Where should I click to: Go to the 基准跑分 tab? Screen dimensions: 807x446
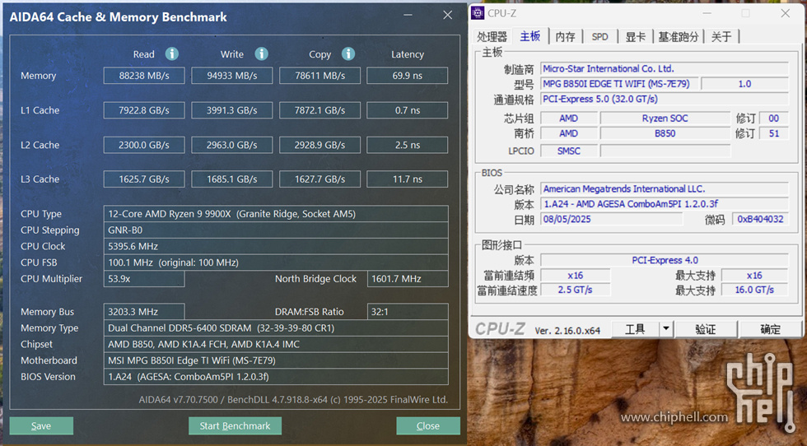pos(679,36)
